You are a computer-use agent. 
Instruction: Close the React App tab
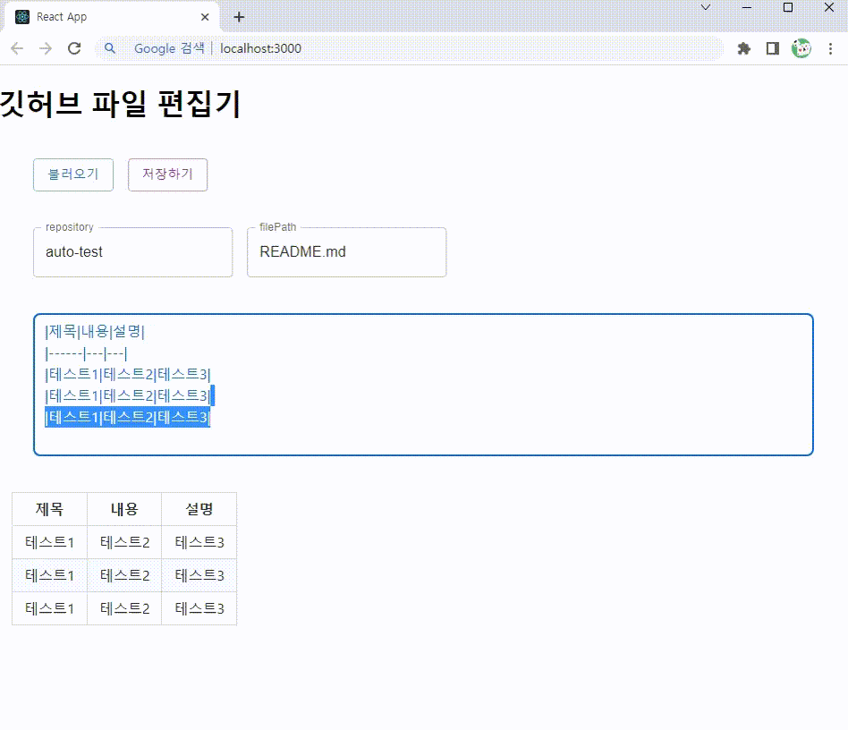(x=205, y=17)
